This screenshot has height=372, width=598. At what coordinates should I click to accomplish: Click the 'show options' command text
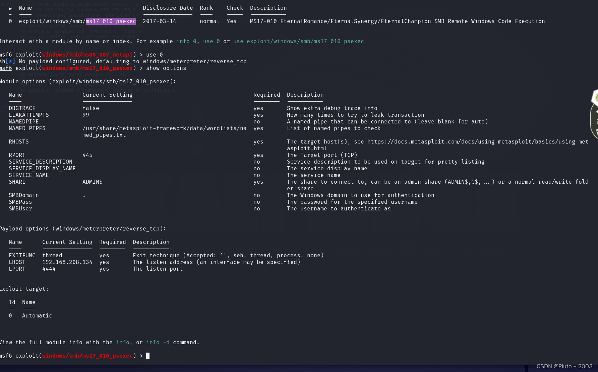[166, 68]
